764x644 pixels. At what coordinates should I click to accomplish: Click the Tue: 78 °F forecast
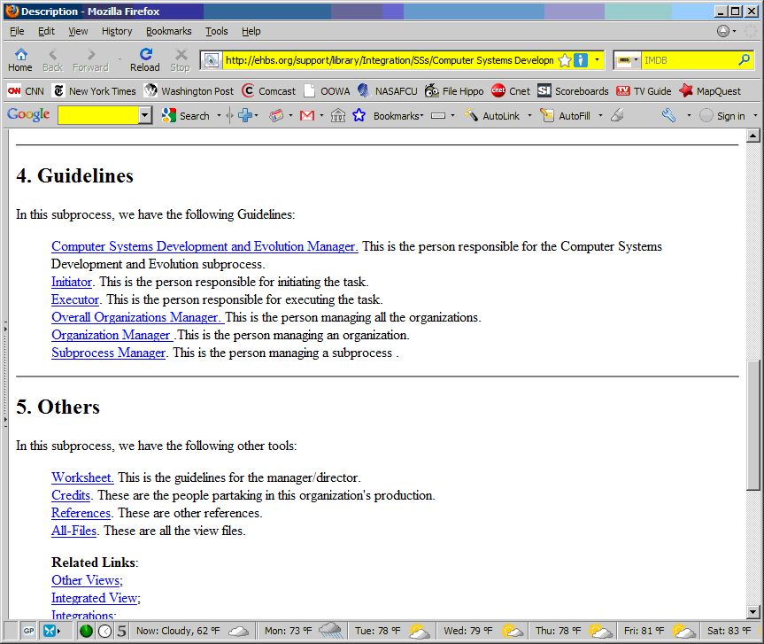pos(391,631)
